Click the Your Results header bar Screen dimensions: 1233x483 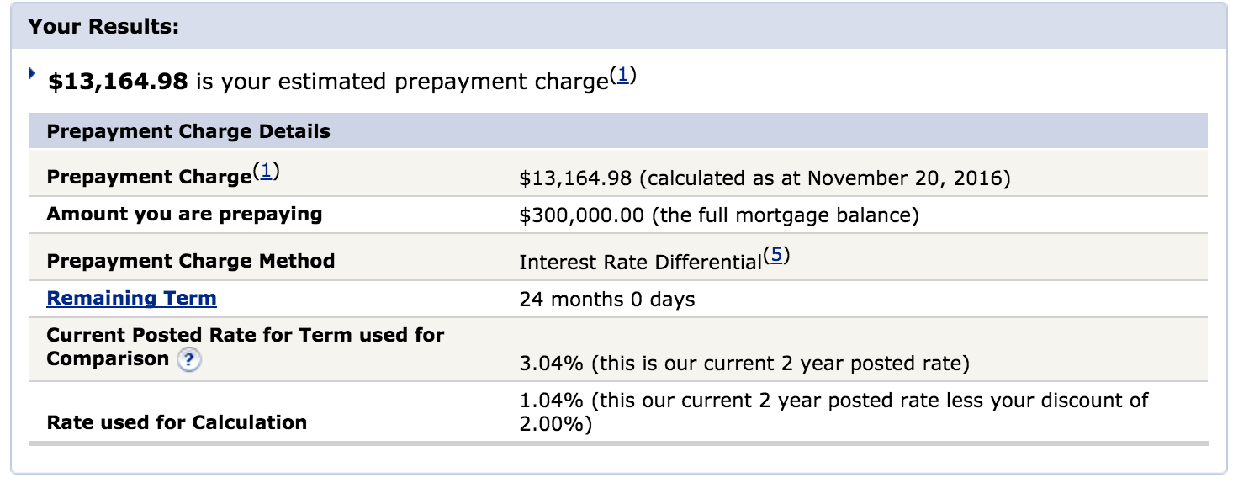click(x=618, y=25)
